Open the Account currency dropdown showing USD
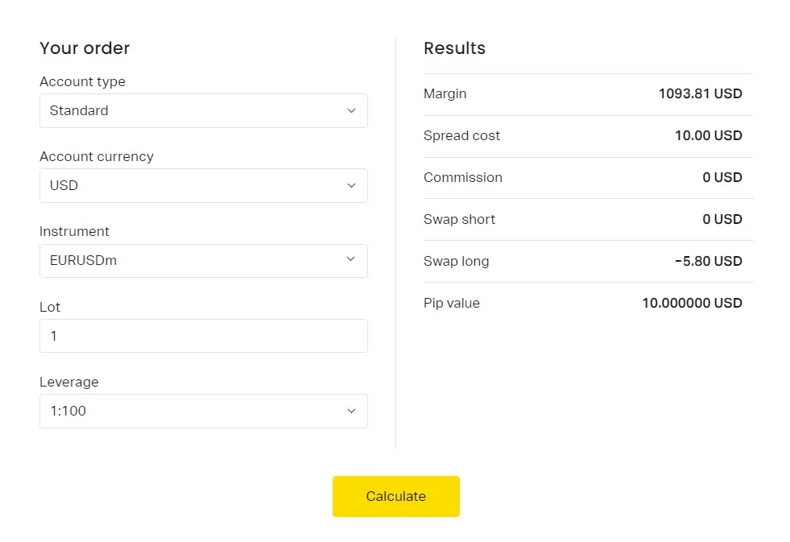This screenshot has width=790, height=542. point(203,185)
